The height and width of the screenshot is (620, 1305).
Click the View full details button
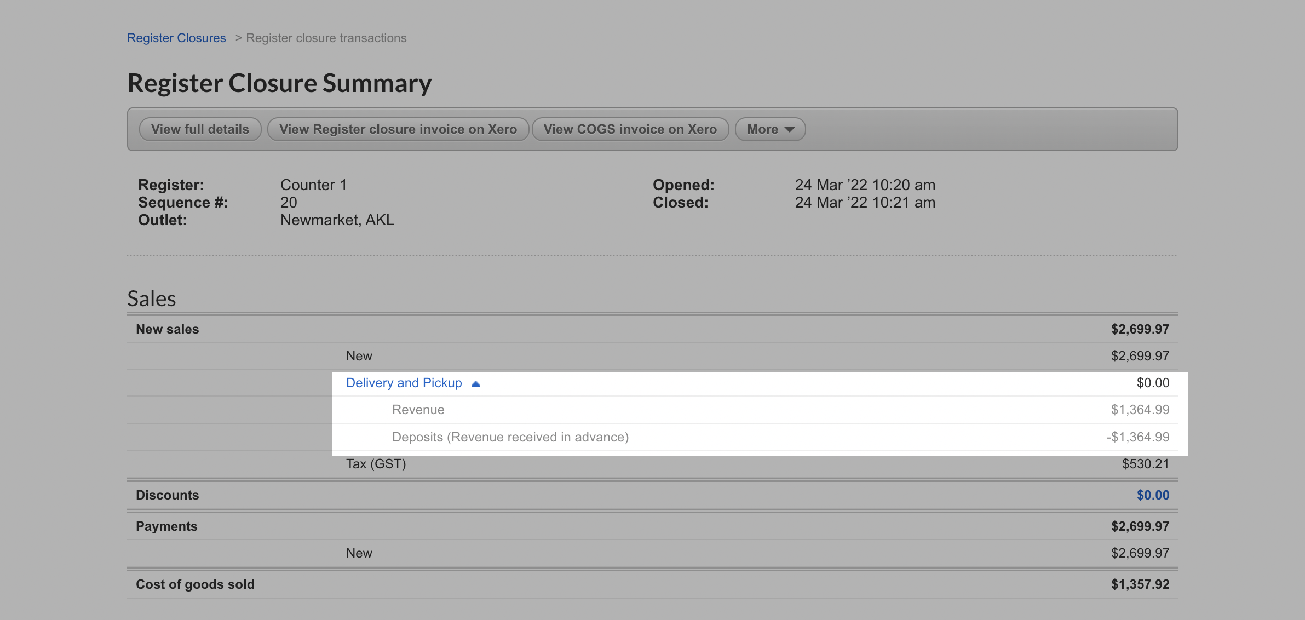pyautogui.click(x=200, y=129)
